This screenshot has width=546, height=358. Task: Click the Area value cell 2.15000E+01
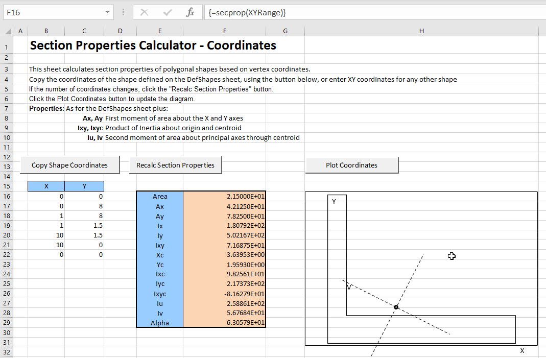pos(224,197)
